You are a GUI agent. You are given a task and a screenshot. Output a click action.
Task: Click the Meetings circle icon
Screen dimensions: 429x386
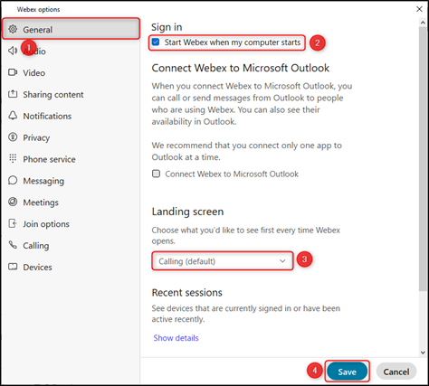(x=13, y=202)
